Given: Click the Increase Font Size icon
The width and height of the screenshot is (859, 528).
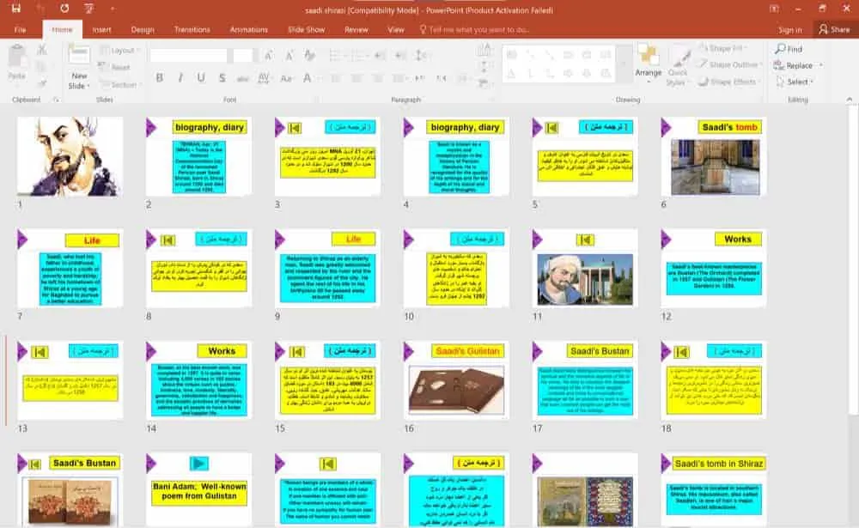Looking at the screenshot, I should click(269, 55).
